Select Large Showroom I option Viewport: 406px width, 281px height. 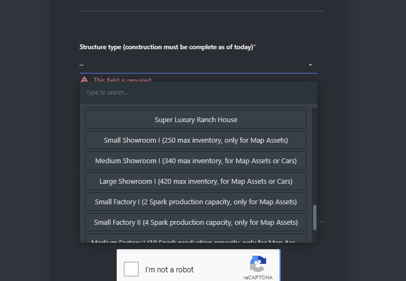[x=196, y=181]
